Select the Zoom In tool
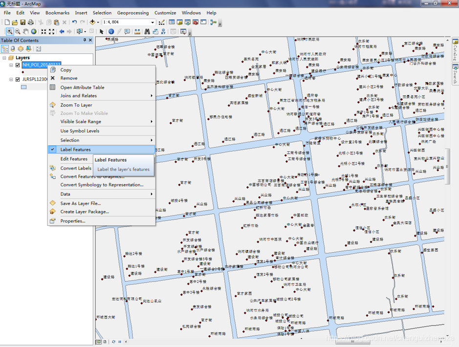Image resolution: width=459 pixels, height=347 pixels. point(10,32)
